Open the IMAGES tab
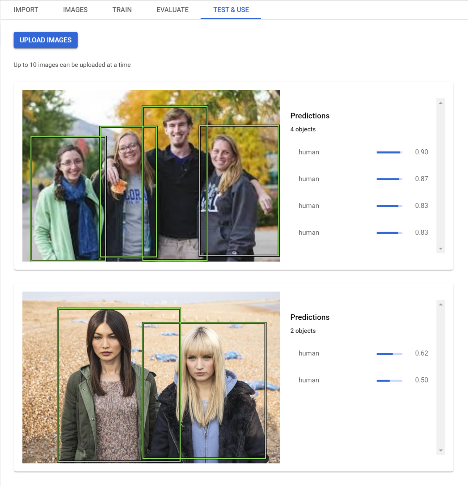 tap(75, 9)
